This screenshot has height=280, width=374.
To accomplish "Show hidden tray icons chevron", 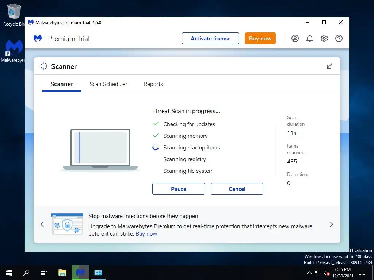I will (309, 273).
